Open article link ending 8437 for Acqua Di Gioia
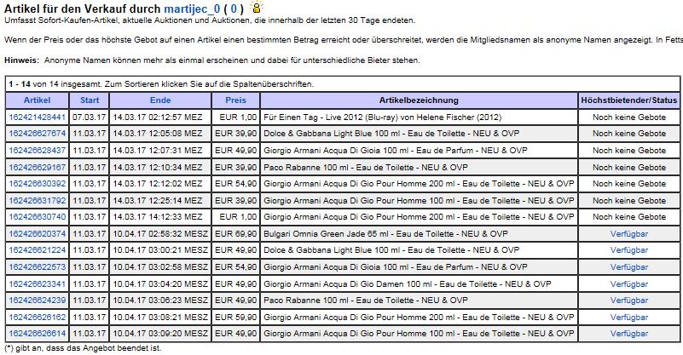 coord(37,151)
